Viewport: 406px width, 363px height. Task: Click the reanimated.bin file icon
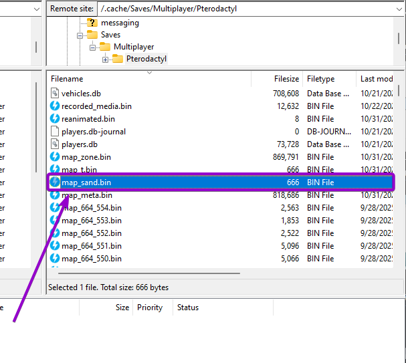coord(55,118)
